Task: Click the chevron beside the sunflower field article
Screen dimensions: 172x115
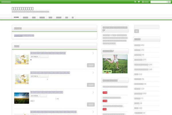Action: [x=93, y=92]
